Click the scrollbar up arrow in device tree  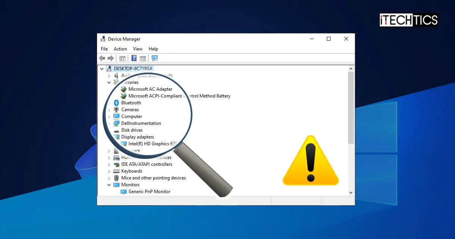pyautogui.click(x=351, y=69)
